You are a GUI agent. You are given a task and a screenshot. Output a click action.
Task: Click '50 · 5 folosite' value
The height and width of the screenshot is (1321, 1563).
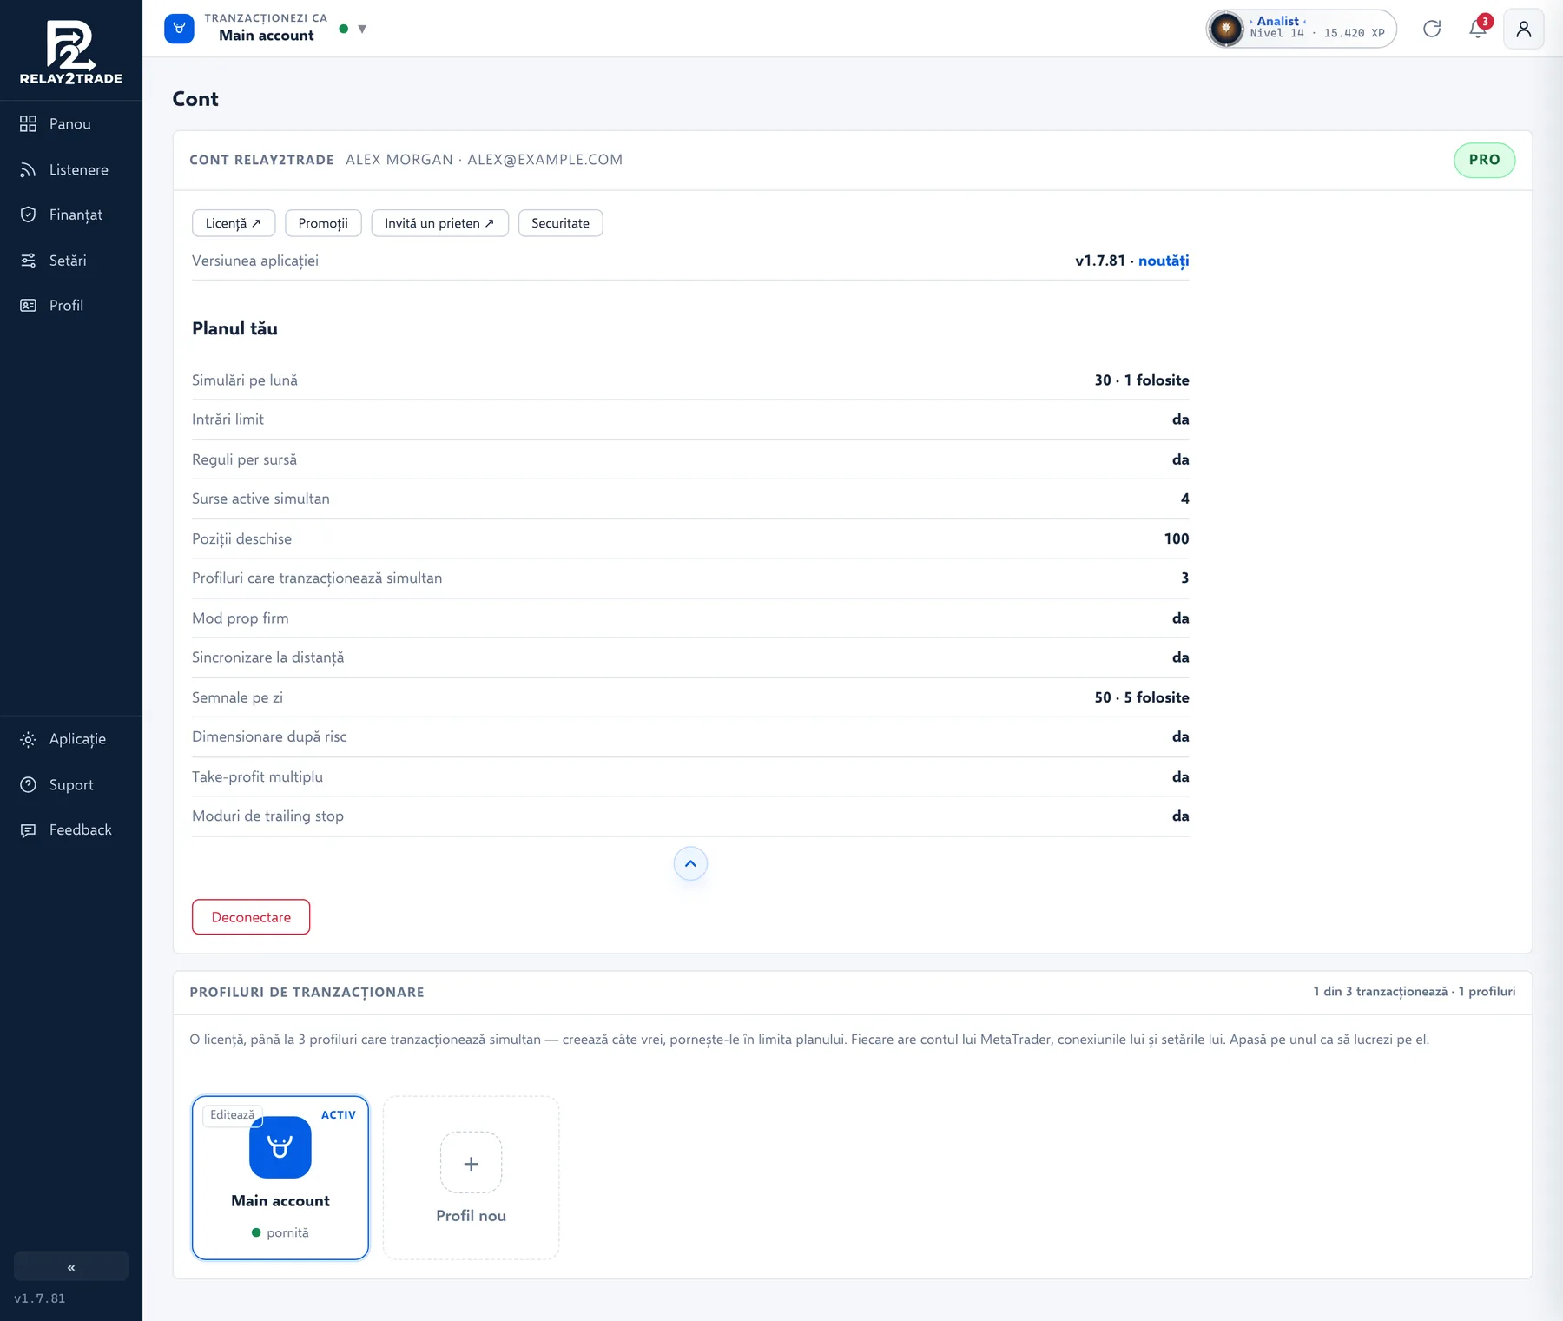tap(1142, 697)
